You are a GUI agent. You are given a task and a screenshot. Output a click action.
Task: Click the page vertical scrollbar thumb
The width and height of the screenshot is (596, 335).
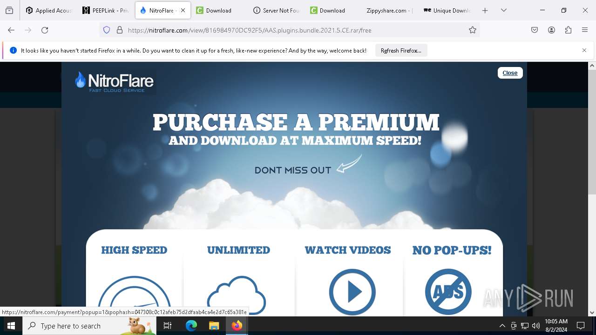point(592,133)
